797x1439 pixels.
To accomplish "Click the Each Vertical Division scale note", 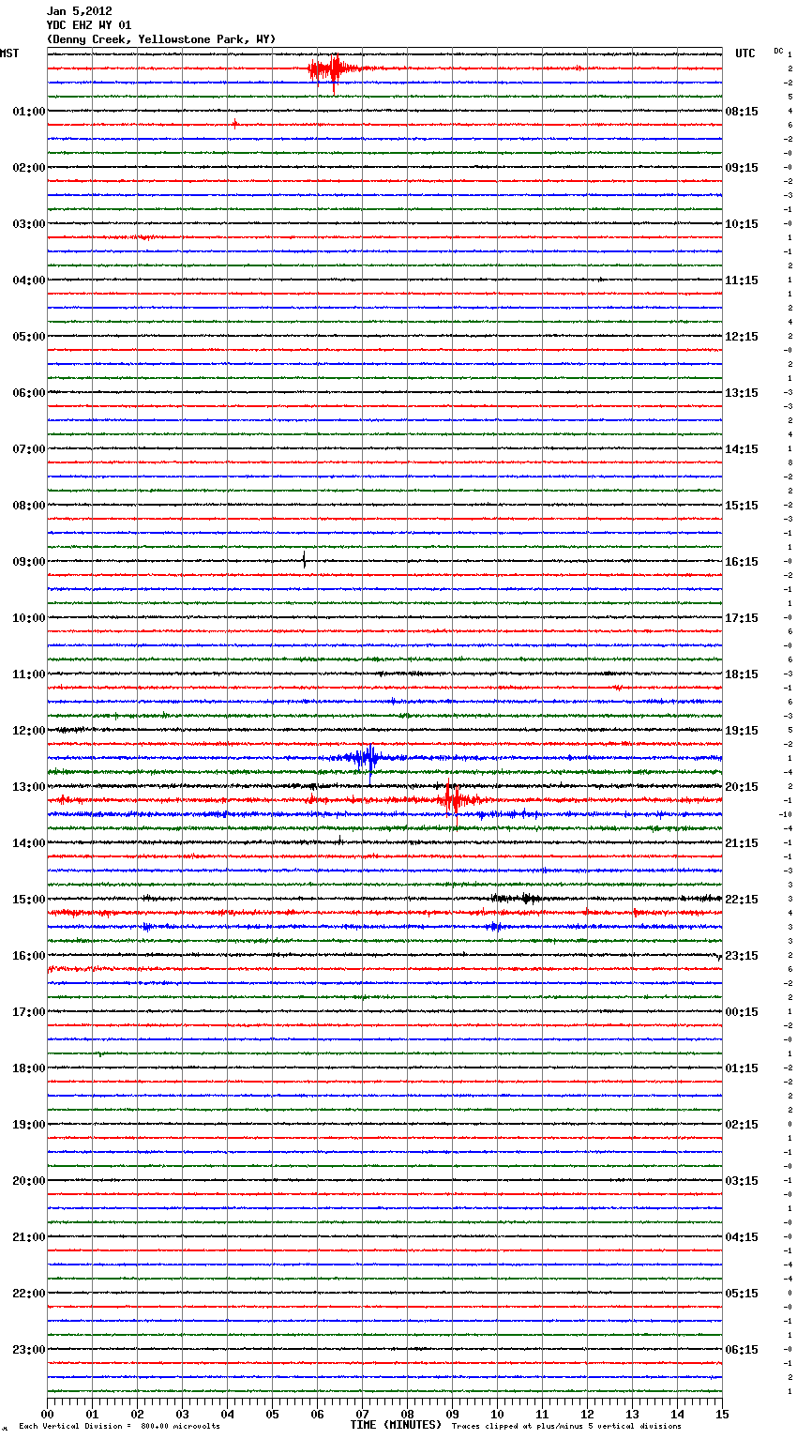I will 119,1427.
